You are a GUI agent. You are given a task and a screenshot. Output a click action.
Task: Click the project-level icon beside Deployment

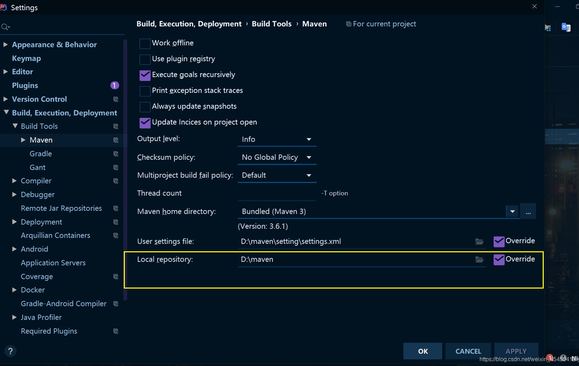click(x=116, y=222)
